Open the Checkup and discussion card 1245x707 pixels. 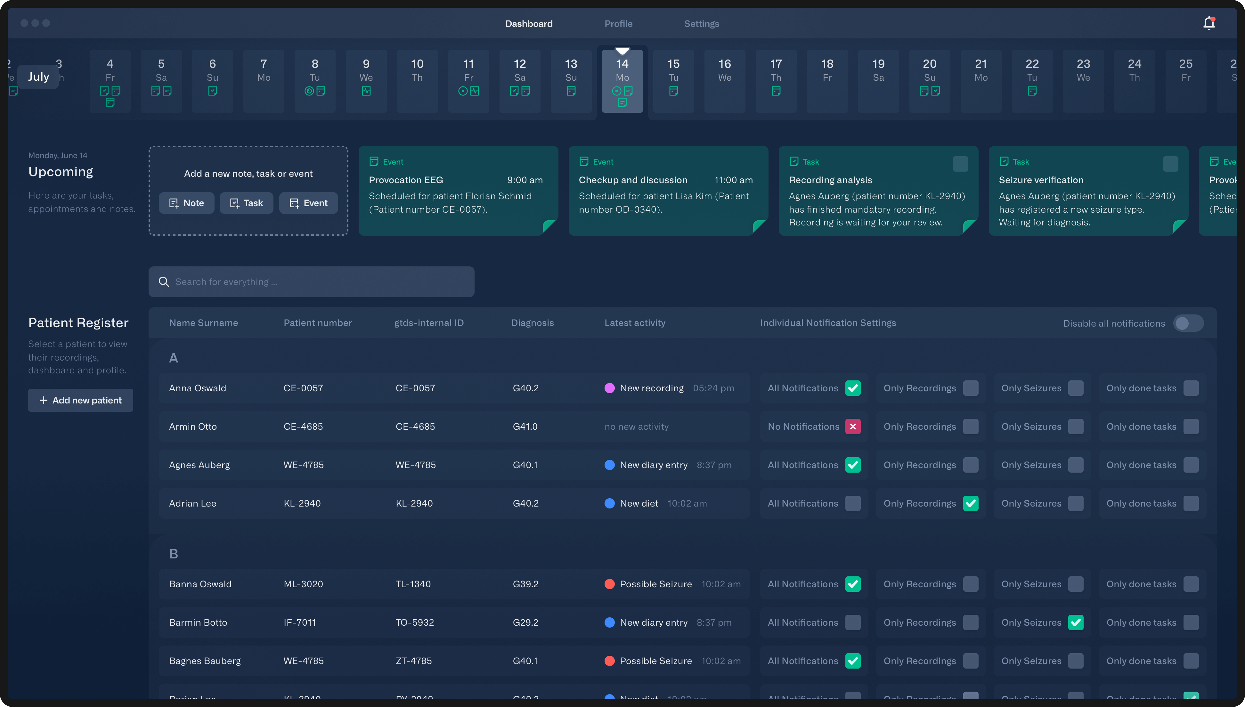click(x=668, y=191)
